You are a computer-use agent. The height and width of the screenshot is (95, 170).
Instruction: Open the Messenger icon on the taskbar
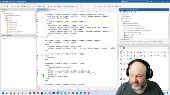[x=88, y=93]
